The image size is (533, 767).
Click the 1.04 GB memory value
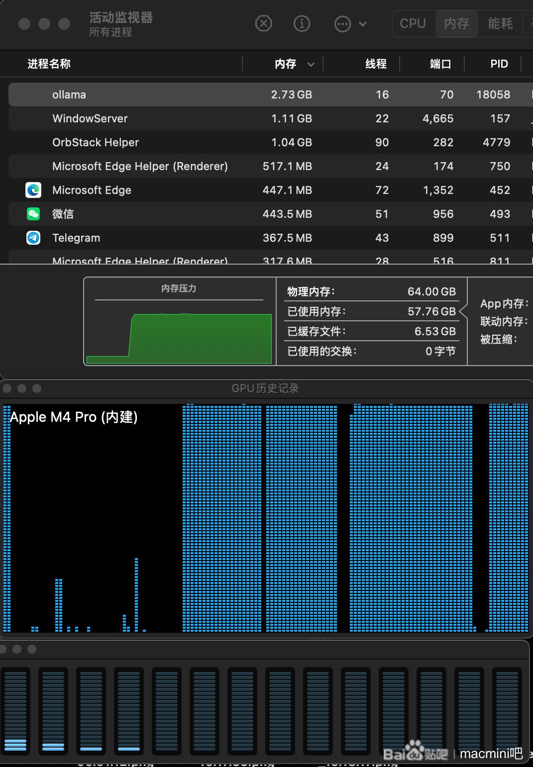tap(291, 142)
